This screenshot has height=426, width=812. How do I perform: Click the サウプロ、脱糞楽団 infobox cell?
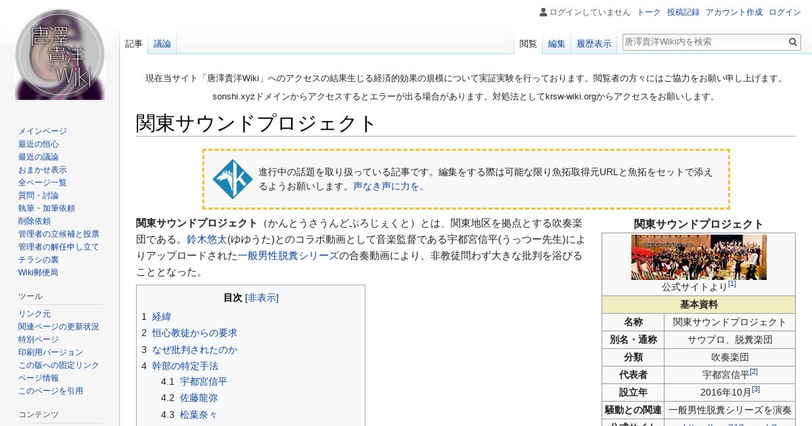pos(729,339)
